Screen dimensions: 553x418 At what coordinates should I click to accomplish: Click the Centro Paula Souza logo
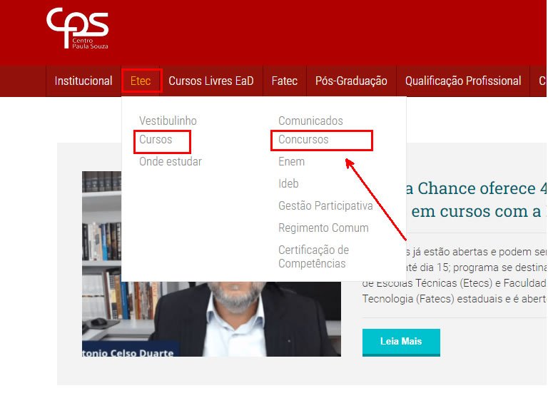(78, 28)
